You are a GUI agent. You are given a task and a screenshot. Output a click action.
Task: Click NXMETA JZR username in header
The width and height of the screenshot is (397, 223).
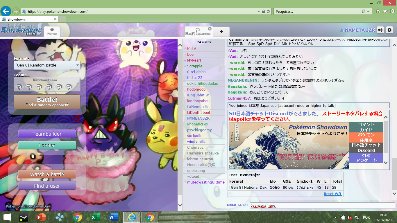pyautogui.click(x=357, y=30)
